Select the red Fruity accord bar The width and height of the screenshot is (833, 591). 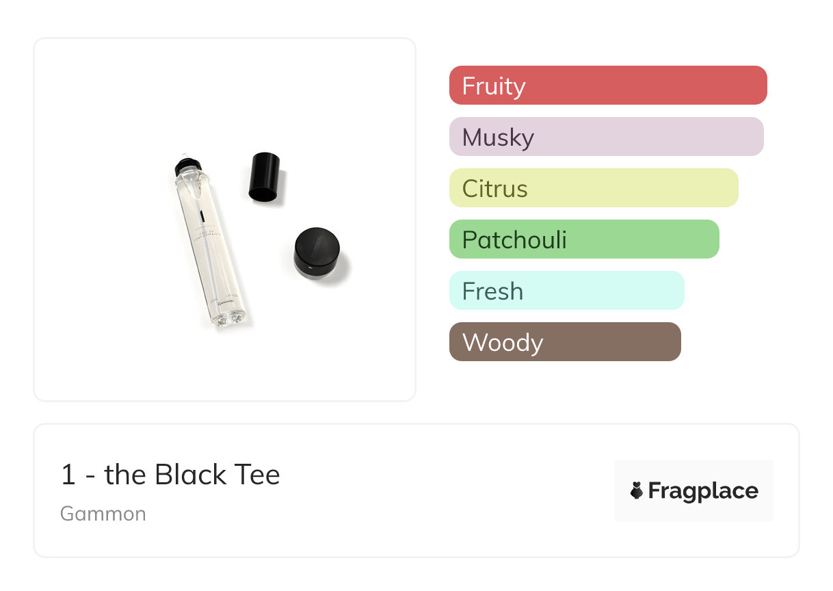tap(608, 86)
